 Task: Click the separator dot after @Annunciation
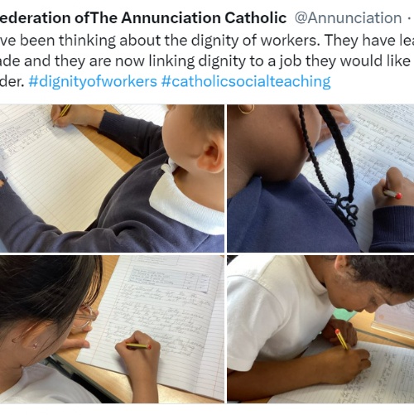point(409,18)
